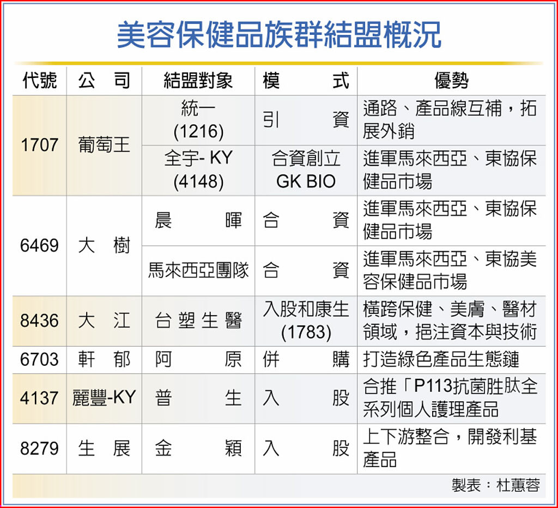
Task: Select stock code 6469 cell
Action: pos(39,245)
